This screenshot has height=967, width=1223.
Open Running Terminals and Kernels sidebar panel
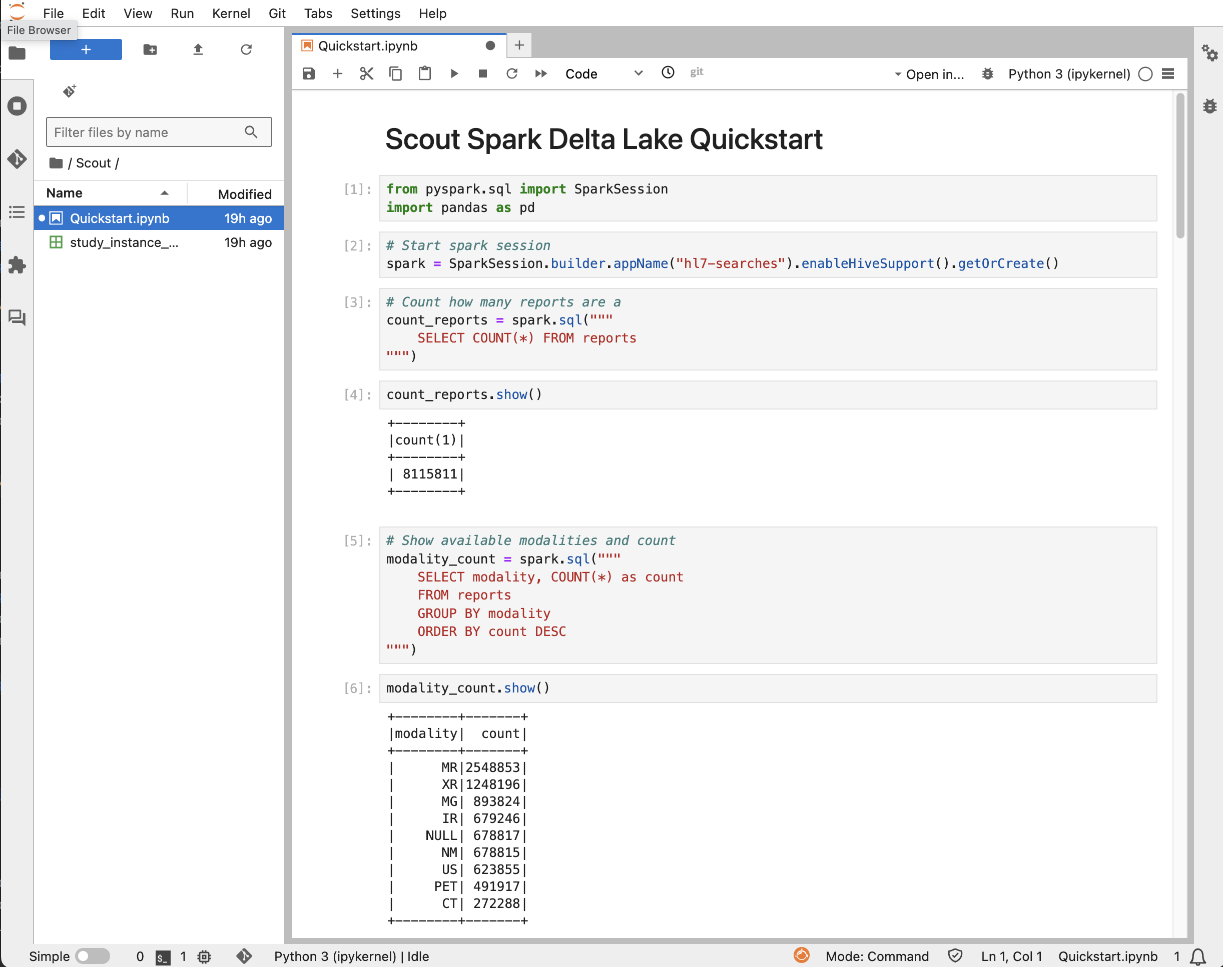17,106
